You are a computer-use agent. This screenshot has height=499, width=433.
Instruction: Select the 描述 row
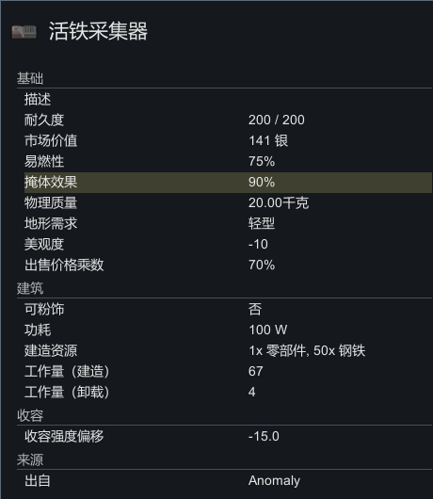tap(228, 100)
